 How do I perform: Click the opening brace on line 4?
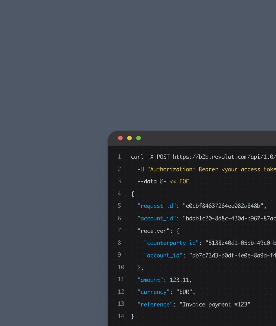click(133, 194)
